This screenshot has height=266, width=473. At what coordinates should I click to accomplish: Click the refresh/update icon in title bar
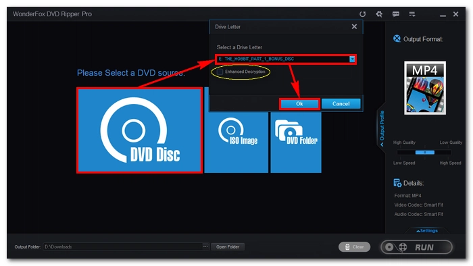click(x=362, y=14)
